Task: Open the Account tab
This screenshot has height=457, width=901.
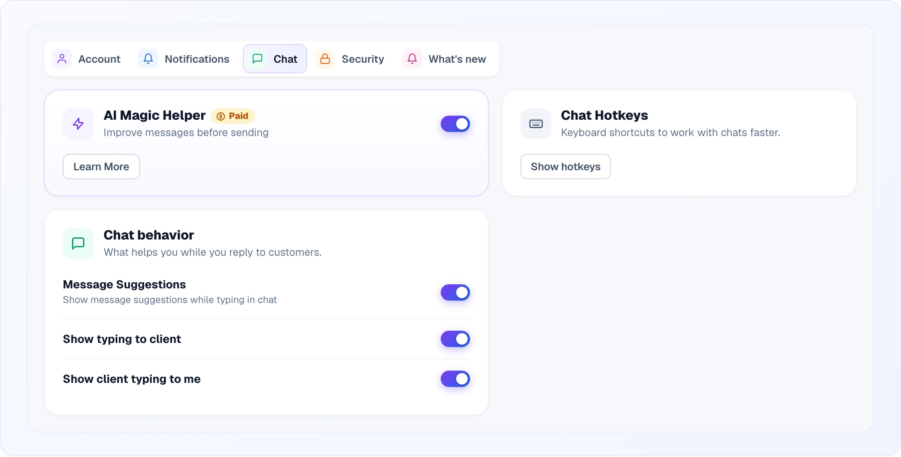Action: (x=87, y=59)
